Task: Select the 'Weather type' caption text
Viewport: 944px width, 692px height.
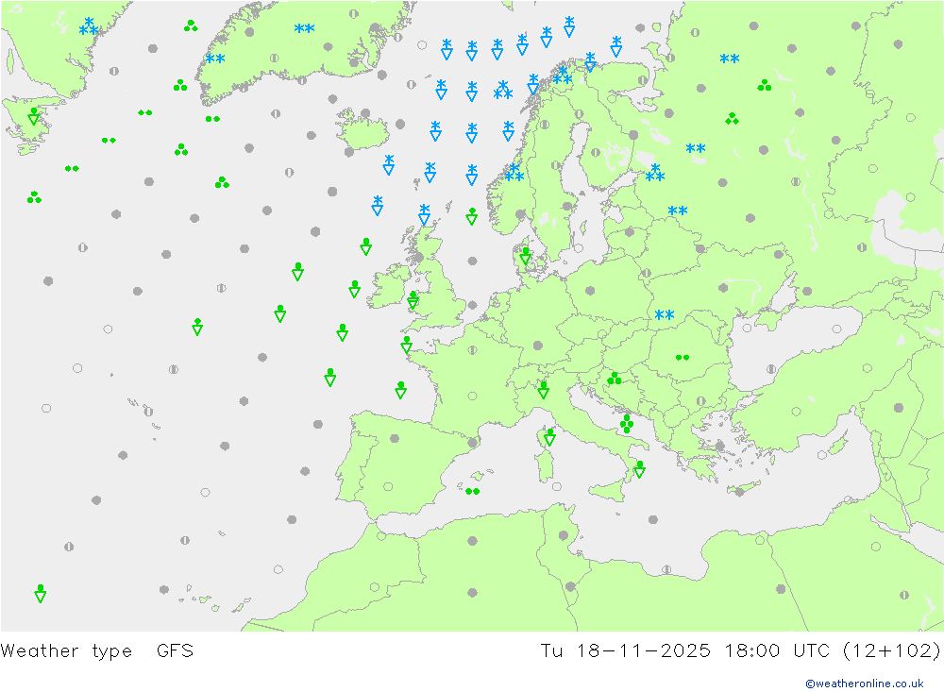Action: tap(66, 651)
